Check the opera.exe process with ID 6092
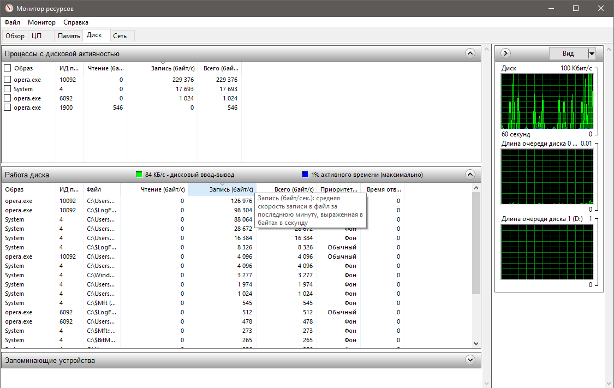614x388 pixels. point(8,98)
